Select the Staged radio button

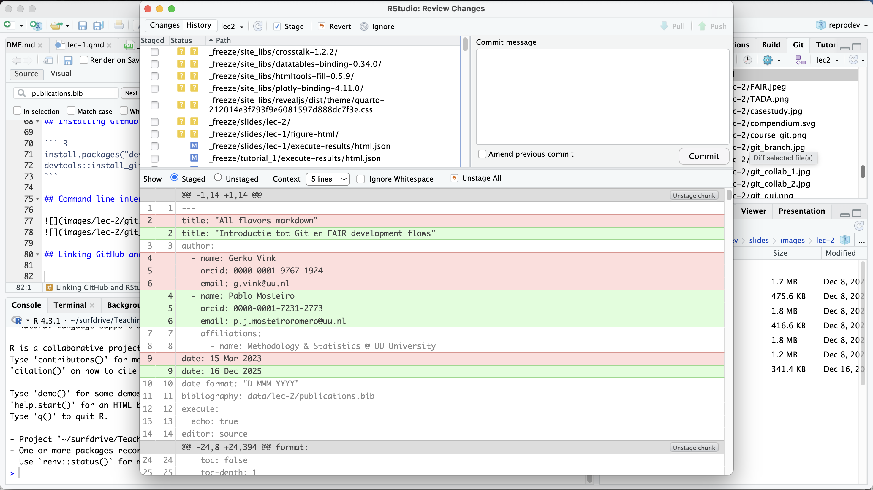tap(174, 178)
